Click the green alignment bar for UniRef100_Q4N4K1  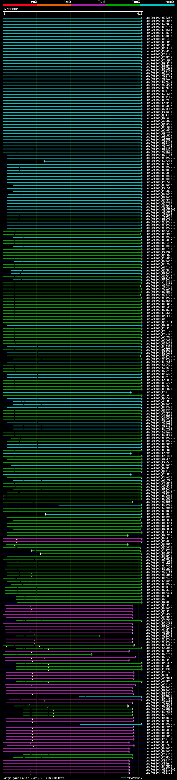73,566
